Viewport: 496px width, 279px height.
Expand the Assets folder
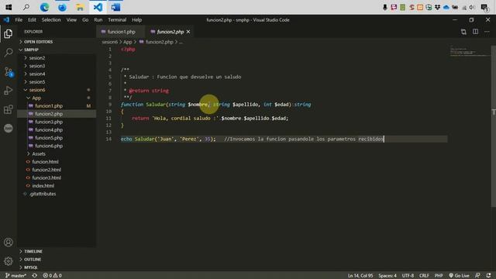pos(57,153)
